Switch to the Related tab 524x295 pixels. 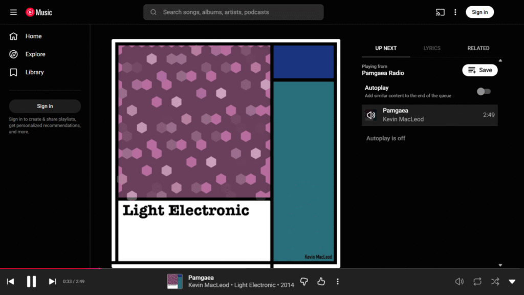pos(478,48)
